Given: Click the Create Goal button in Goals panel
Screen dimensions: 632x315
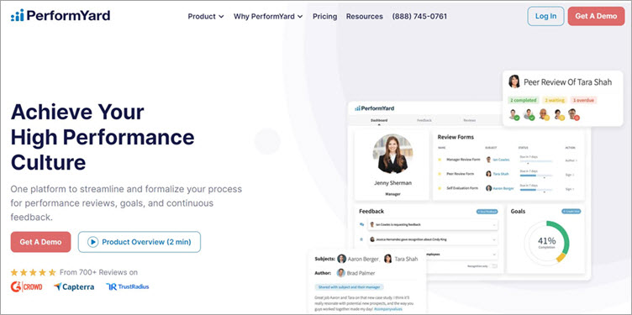Looking at the screenshot, I should (571, 212).
